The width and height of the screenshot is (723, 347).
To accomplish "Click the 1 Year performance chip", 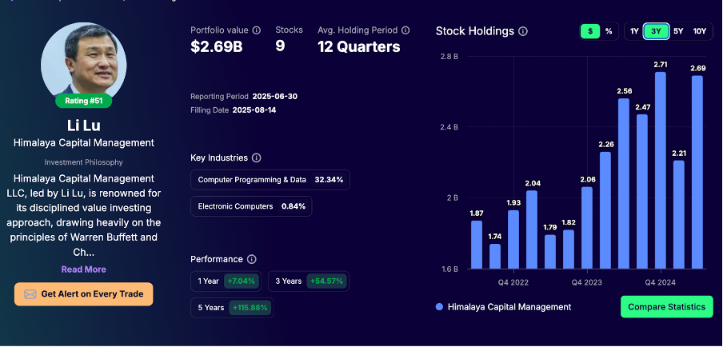I will tap(226, 281).
